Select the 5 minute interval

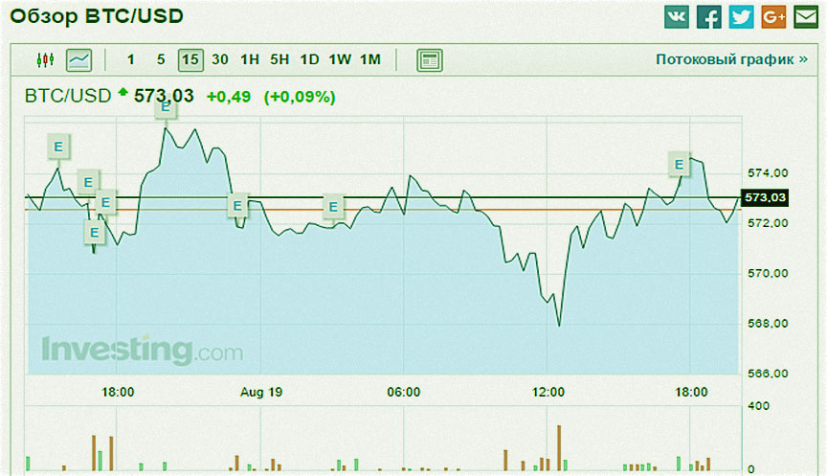point(161,59)
